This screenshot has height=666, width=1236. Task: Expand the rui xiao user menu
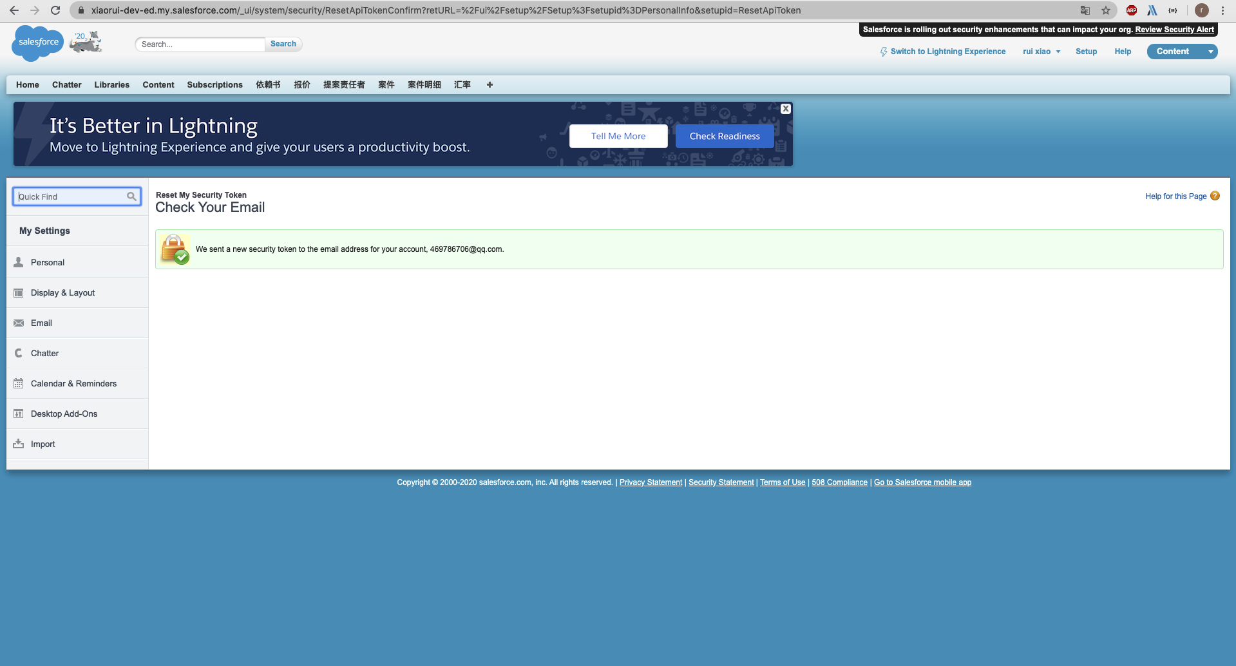pyautogui.click(x=1041, y=52)
